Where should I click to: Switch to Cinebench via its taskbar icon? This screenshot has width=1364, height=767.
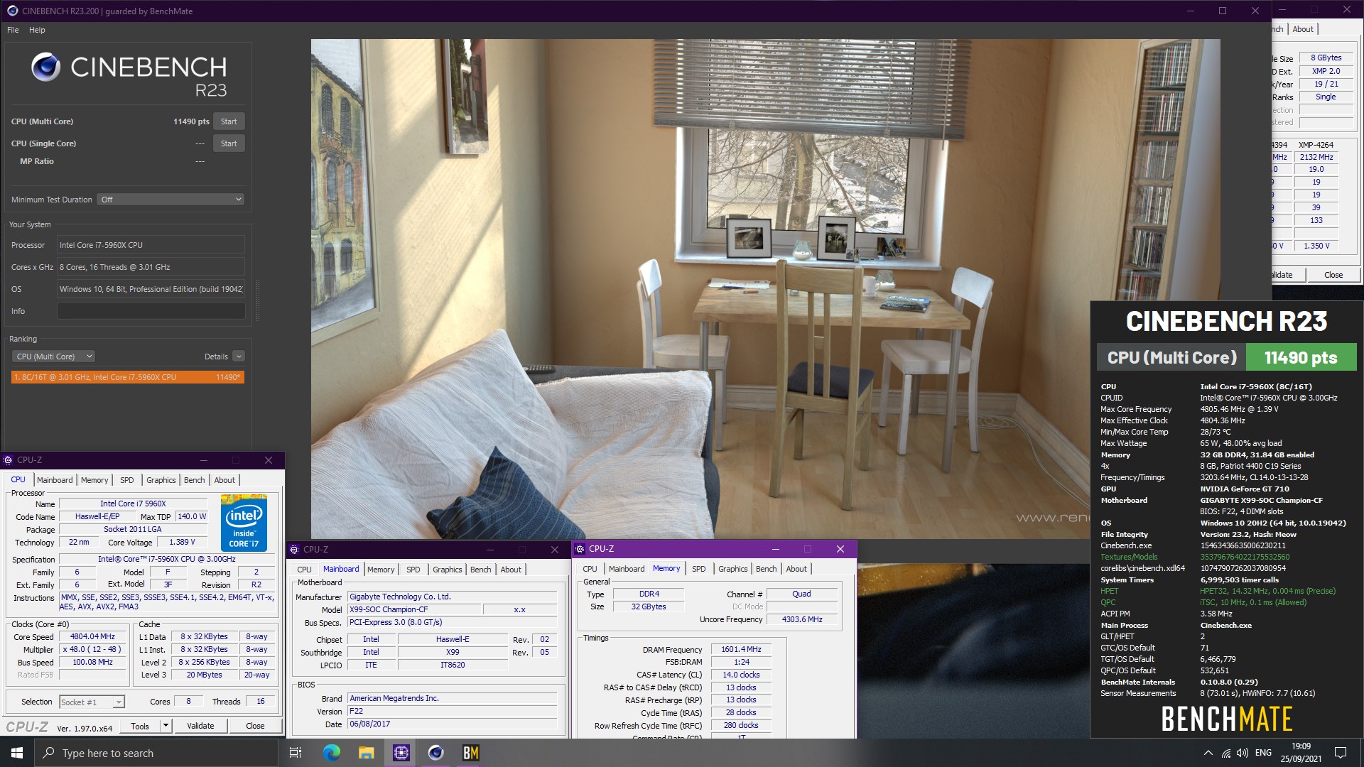[x=435, y=753]
